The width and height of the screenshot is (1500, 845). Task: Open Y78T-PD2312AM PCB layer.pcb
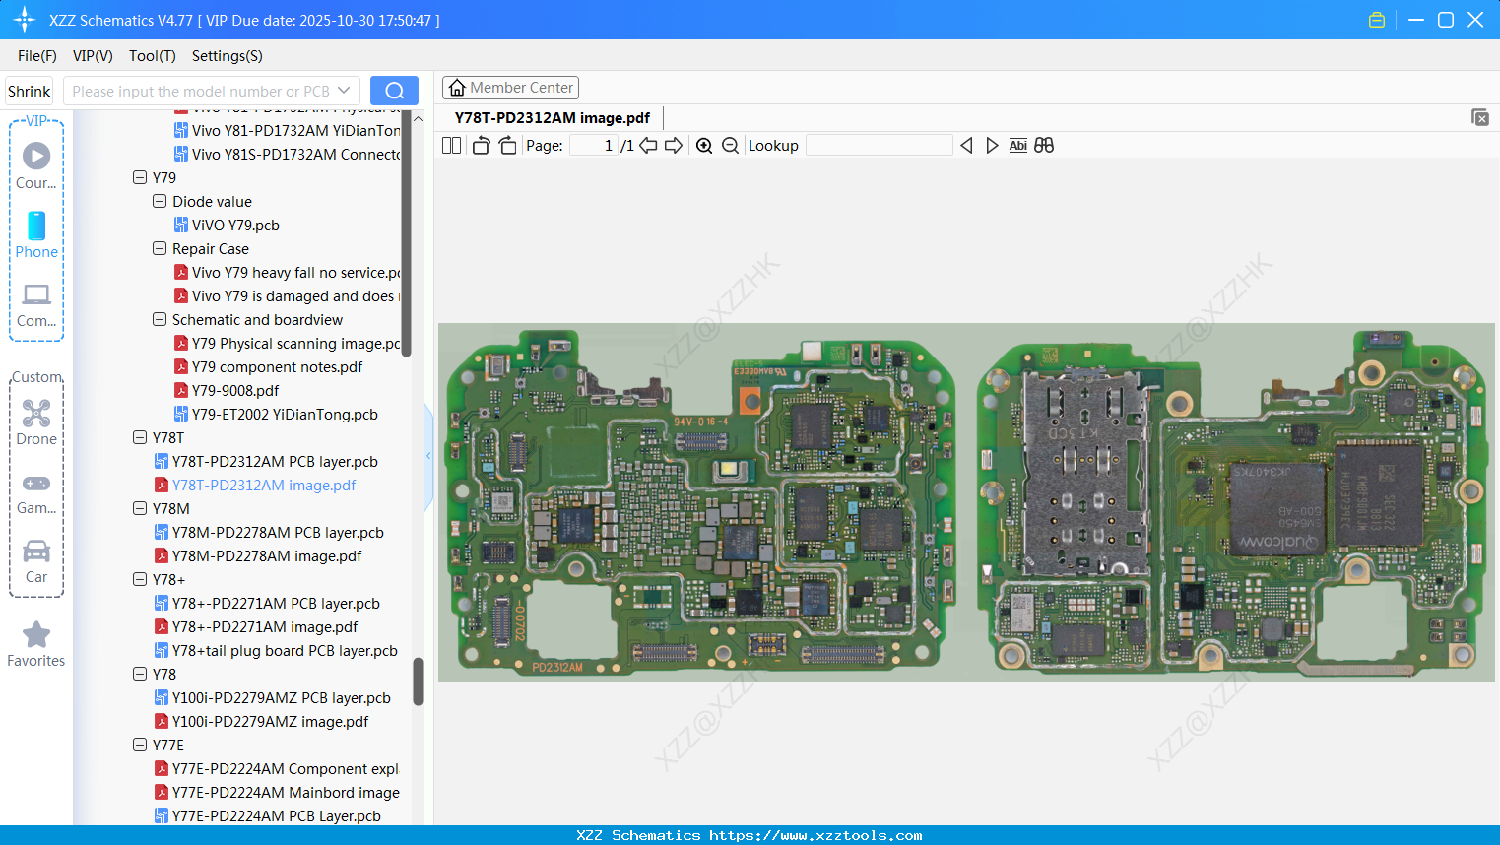pyautogui.click(x=275, y=461)
